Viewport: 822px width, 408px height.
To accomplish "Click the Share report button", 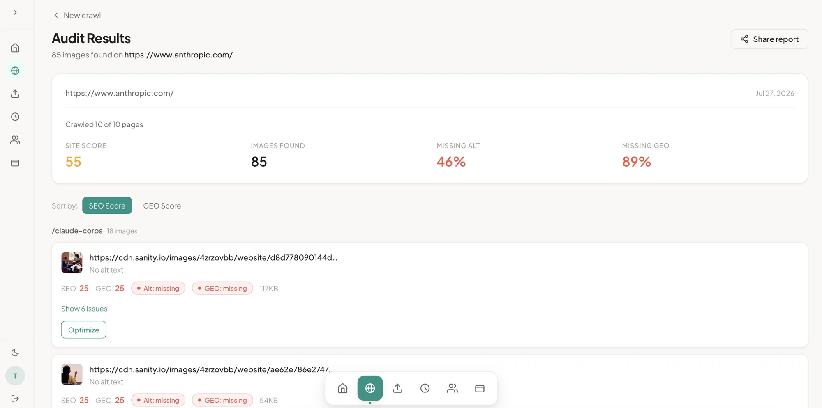I will click(769, 39).
